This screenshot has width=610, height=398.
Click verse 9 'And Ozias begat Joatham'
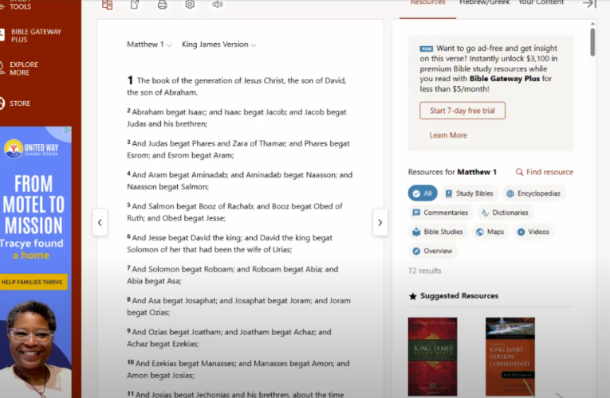point(229,338)
